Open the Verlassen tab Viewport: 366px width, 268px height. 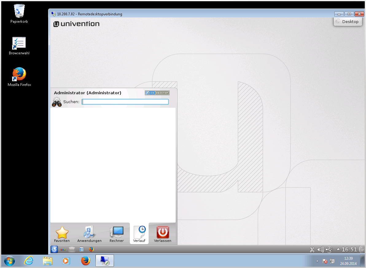tap(162, 235)
